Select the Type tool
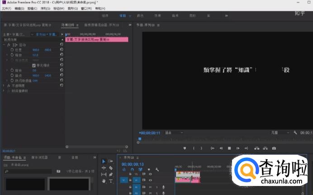Screen dimensions: 313x195 tap(111, 181)
